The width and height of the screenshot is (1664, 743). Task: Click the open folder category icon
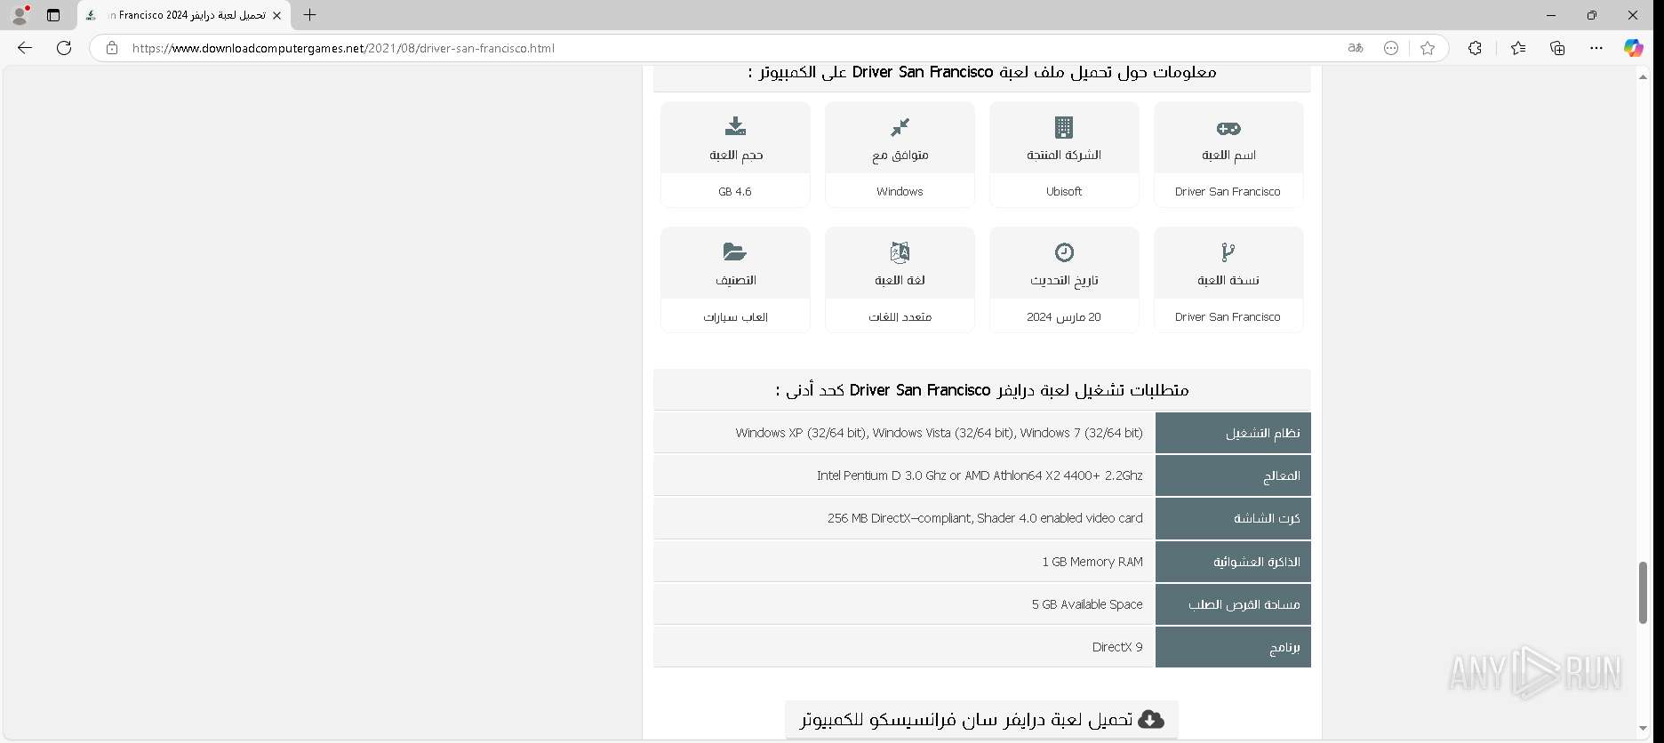(x=735, y=252)
